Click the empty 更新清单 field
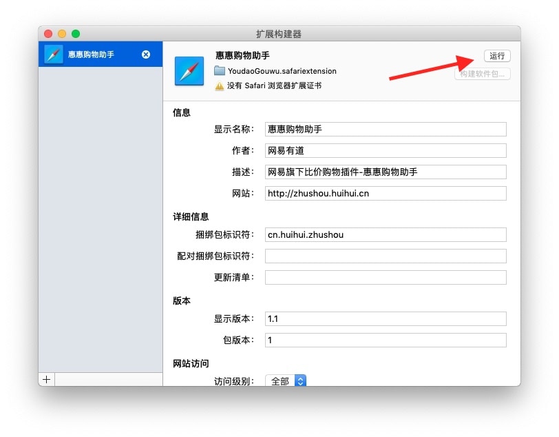 pos(386,277)
